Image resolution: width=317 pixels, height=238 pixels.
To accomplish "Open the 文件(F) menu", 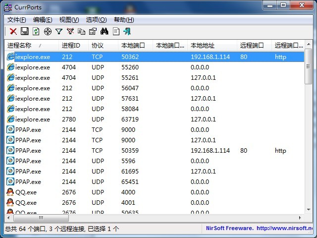I will click(x=17, y=20).
